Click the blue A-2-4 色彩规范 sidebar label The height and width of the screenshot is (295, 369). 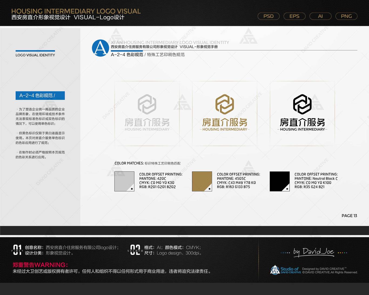click(x=40, y=96)
